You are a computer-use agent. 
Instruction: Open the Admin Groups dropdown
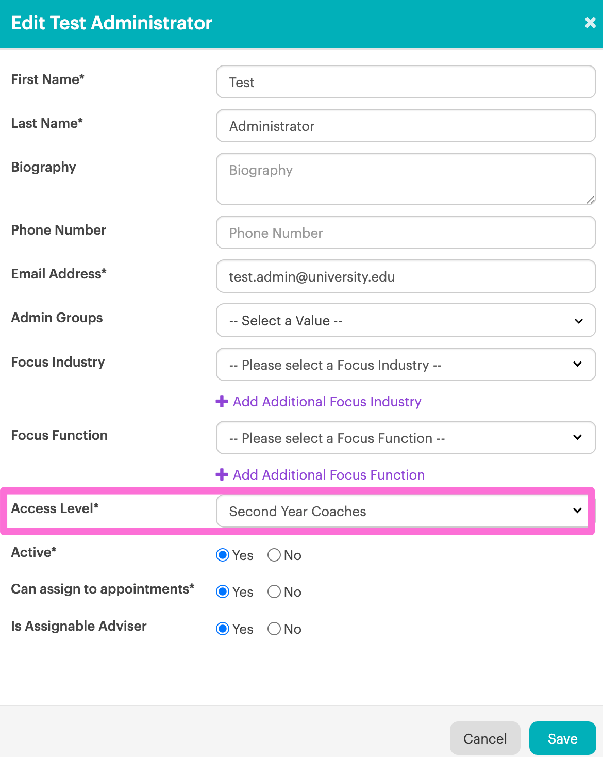pos(406,320)
